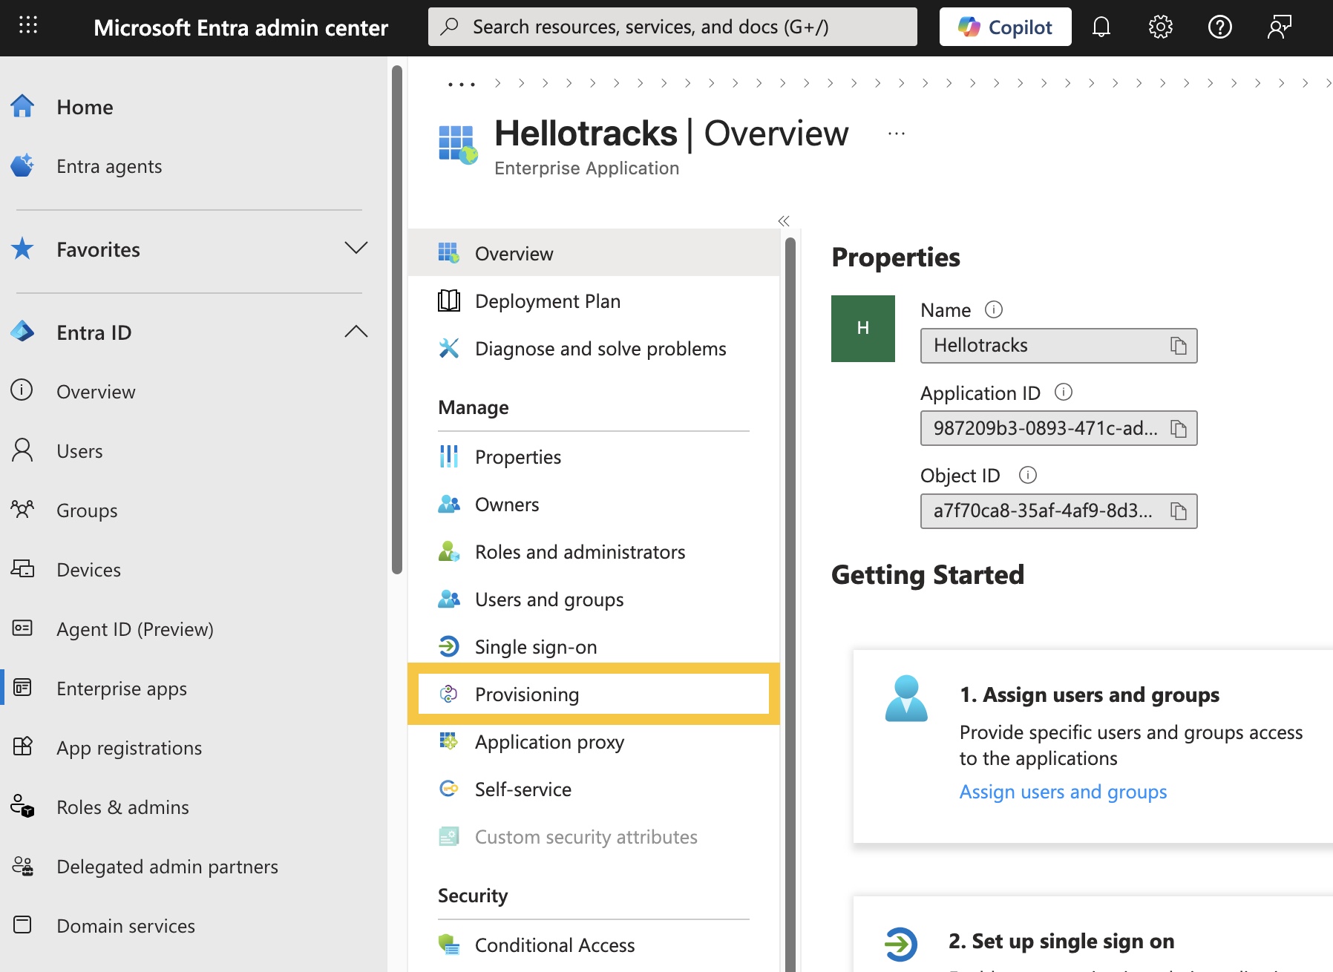Screen dimensions: 1333x972
Task: Collapse the resource menu with double chevron
Action: coord(784,221)
